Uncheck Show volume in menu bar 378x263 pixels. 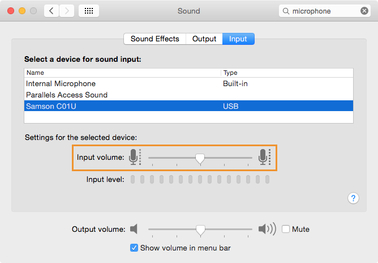pyautogui.click(x=134, y=248)
